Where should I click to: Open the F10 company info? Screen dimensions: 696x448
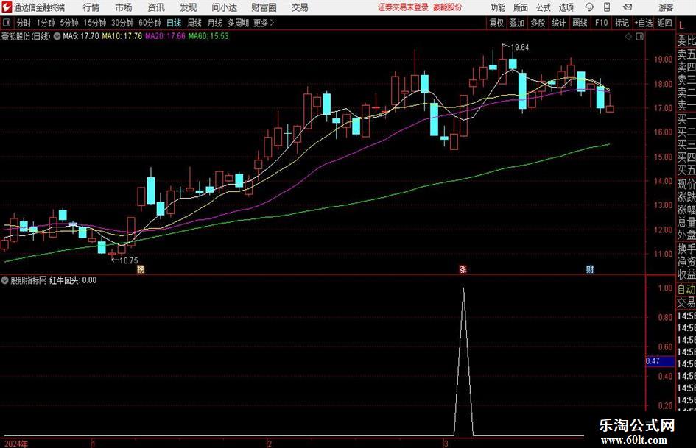[601, 23]
